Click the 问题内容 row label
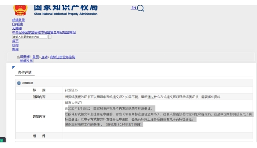Viewport: 257px width, 148px height. point(39,97)
